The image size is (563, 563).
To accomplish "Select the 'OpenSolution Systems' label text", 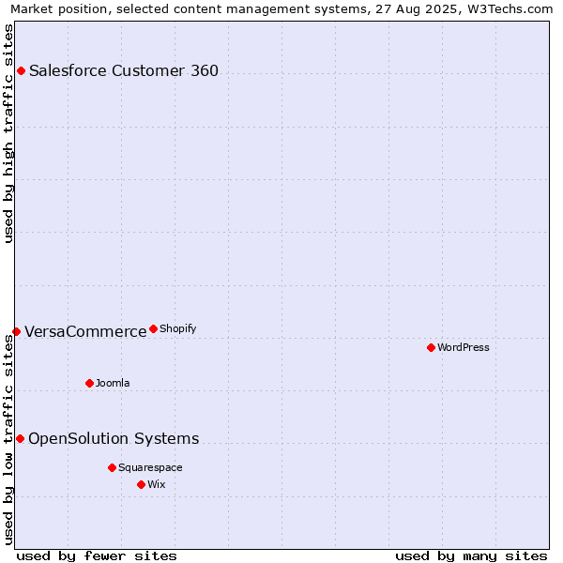I will (x=114, y=439).
